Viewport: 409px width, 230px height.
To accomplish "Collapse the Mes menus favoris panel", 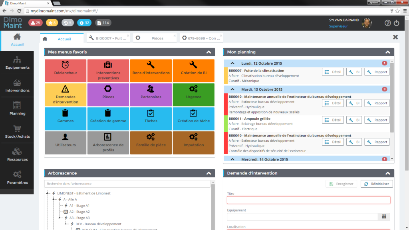I will (x=208, y=52).
